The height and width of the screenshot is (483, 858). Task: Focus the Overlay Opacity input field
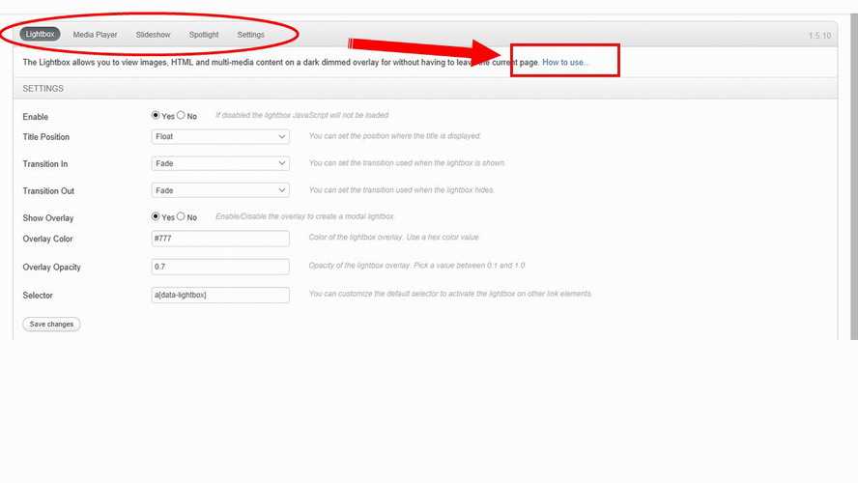pyautogui.click(x=220, y=267)
